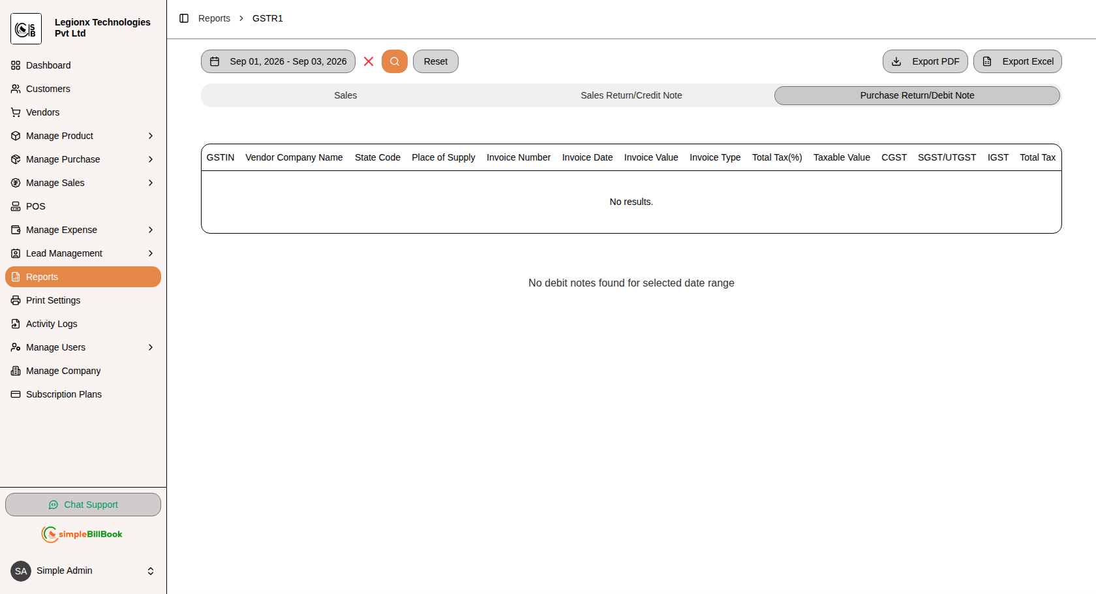Click the Print Settings printer icon

16,300
